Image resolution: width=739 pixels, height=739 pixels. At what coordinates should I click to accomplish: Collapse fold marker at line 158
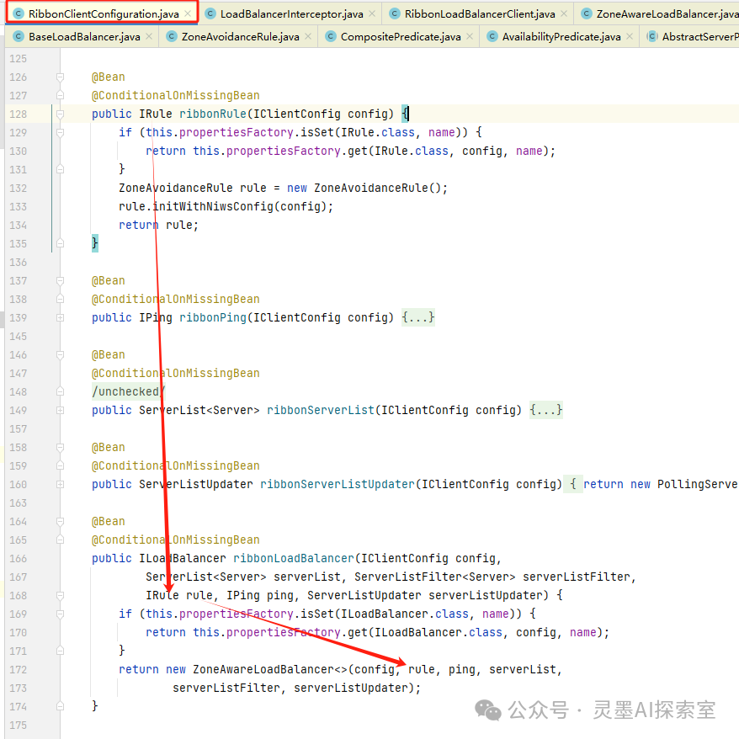click(x=60, y=447)
